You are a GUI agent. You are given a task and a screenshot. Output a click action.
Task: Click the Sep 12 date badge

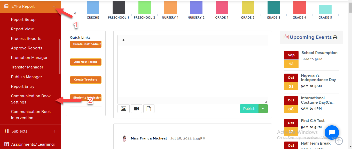click(x=291, y=59)
